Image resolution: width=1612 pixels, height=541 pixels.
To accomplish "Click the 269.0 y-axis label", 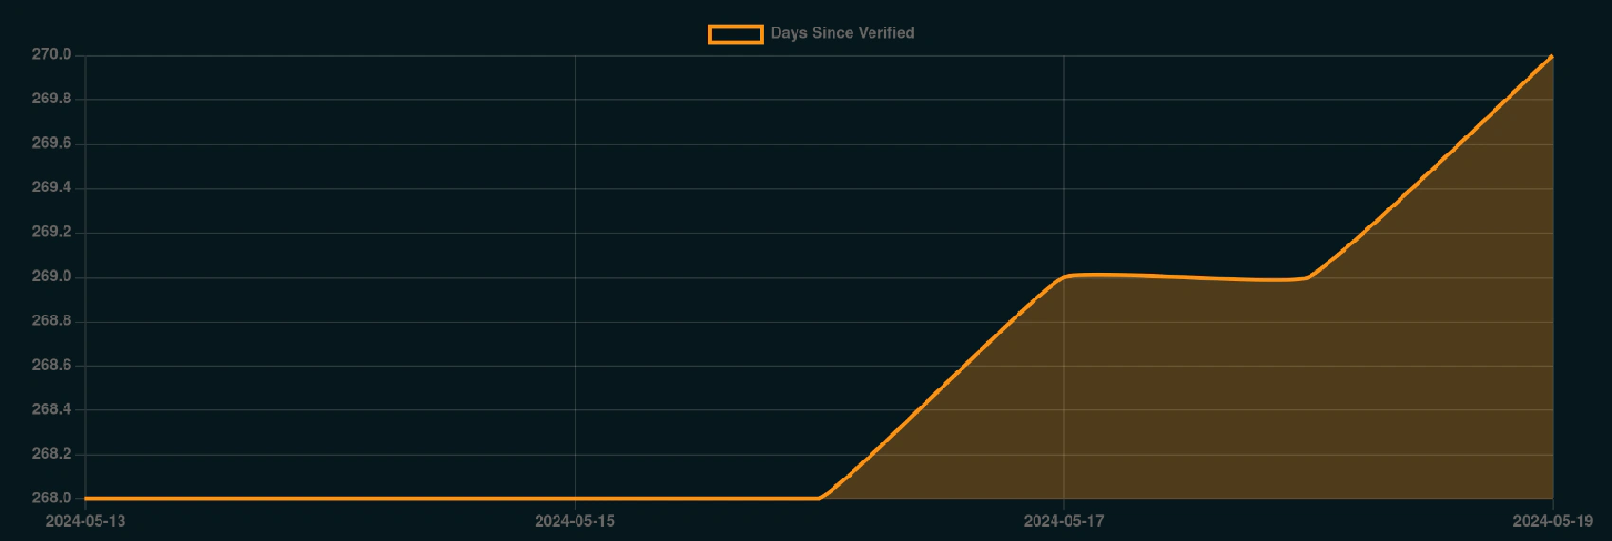I will tap(51, 277).
